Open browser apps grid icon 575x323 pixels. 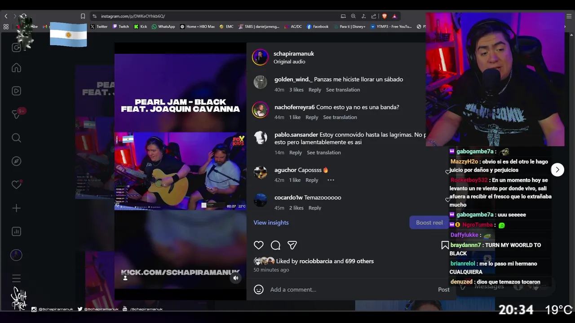point(6,26)
